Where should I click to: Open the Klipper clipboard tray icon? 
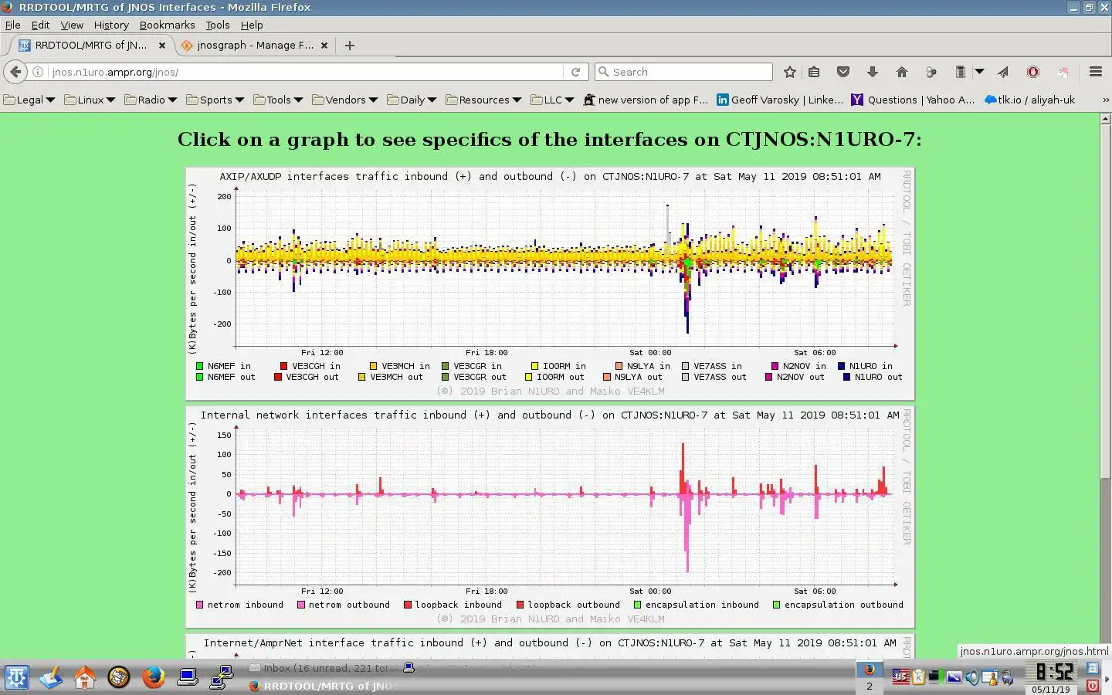pyautogui.click(x=918, y=677)
